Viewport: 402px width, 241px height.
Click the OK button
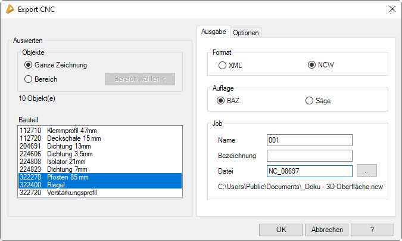(281, 230)
